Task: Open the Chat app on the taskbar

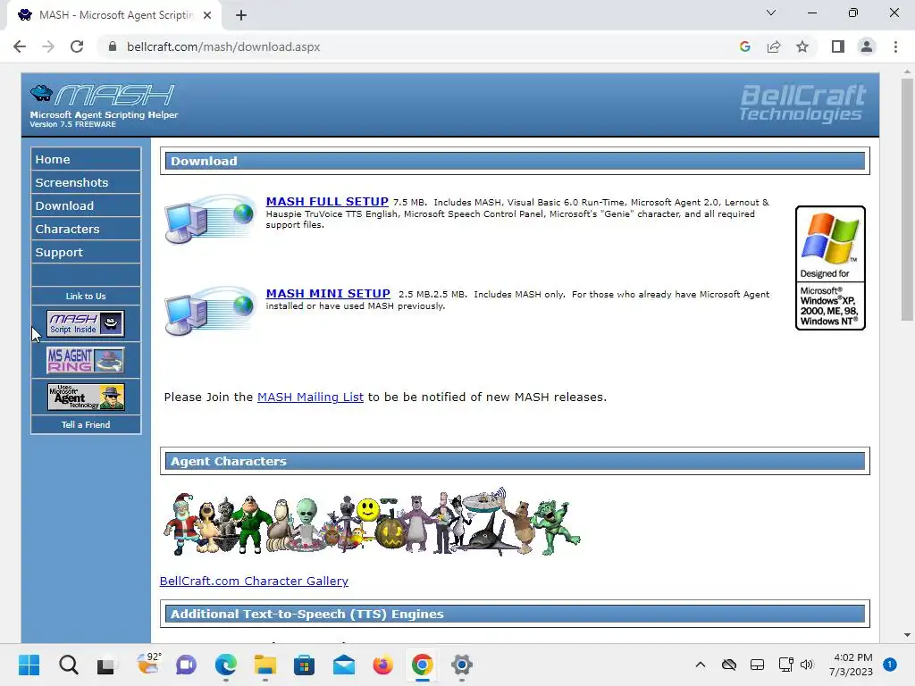Action: tap(186, 665)
